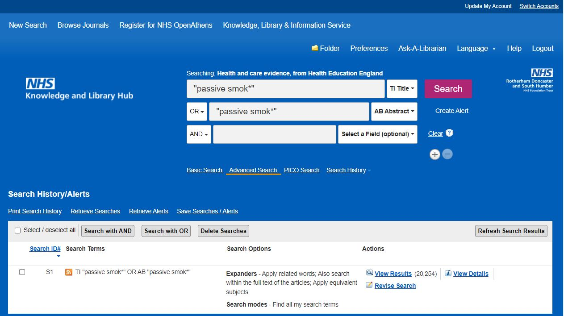Open Preferences

[369, 49]
